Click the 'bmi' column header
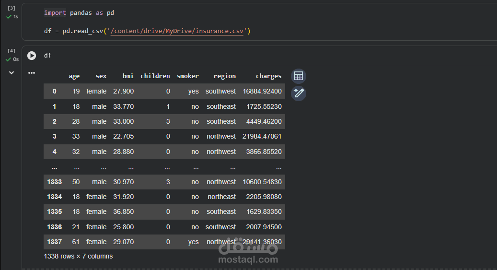497x270 pixels. tap(128, 76)
